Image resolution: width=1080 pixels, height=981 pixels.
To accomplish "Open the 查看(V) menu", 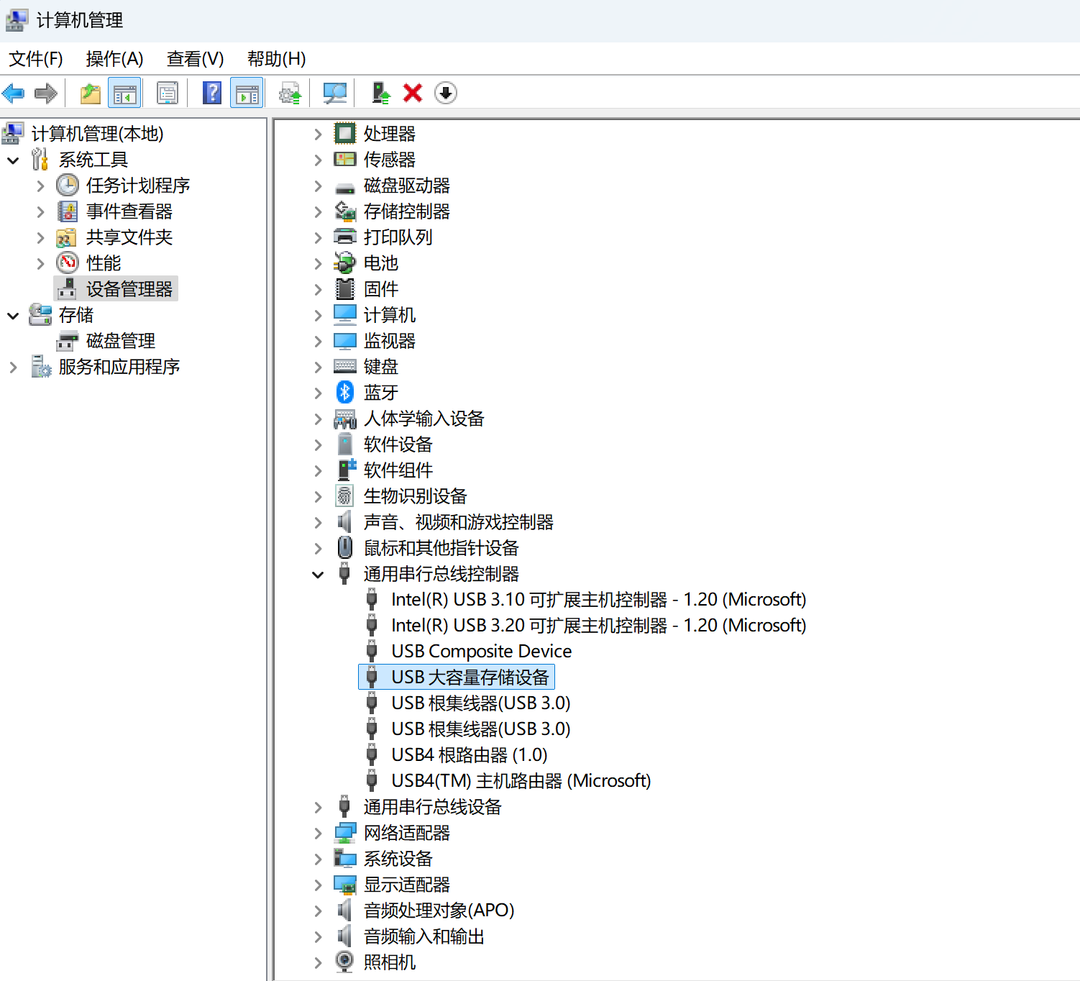I will [195, 59].
